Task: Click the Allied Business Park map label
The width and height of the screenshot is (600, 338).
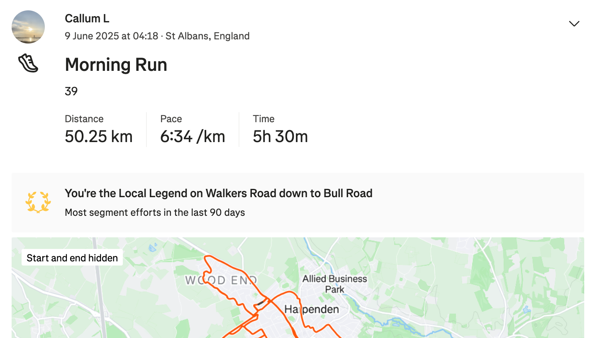Action: [x=335, y=284]
